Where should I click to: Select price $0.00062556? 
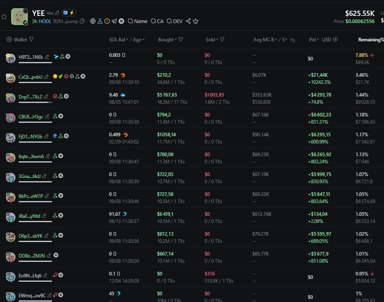(x=360, y=21)
